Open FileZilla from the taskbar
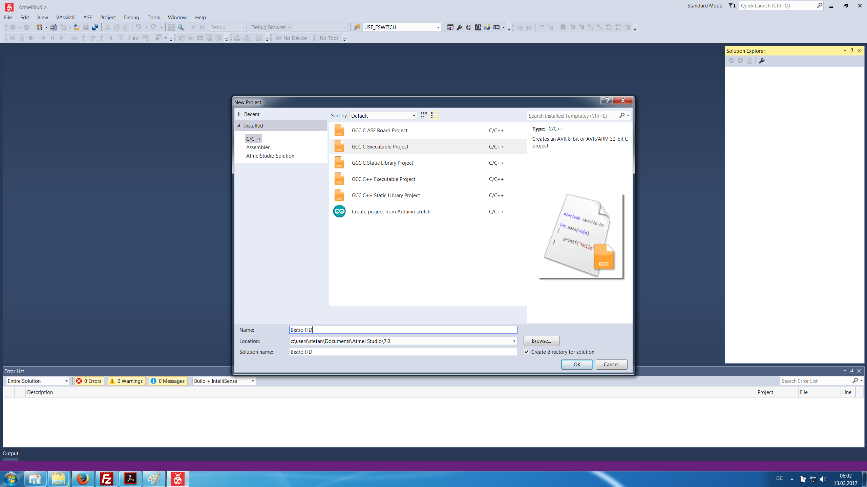867x487 pixels. click(106, 479)
